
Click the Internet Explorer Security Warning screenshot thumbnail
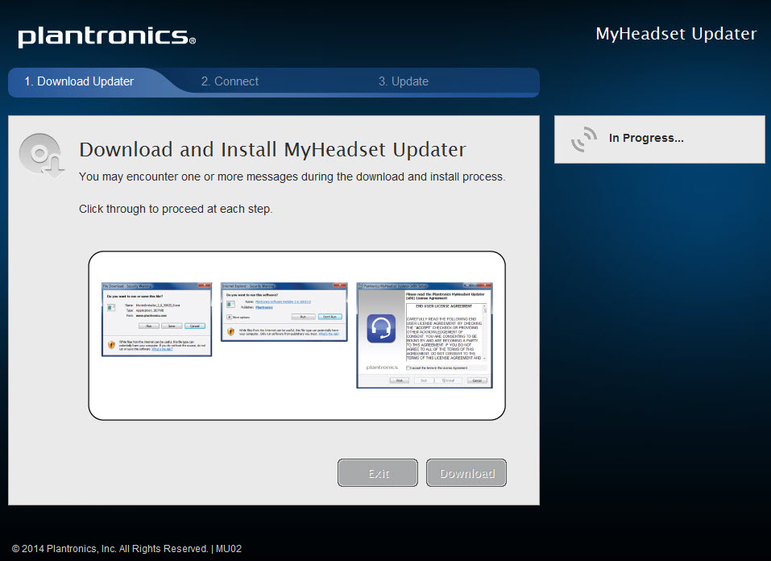click(x=284, y=311)
